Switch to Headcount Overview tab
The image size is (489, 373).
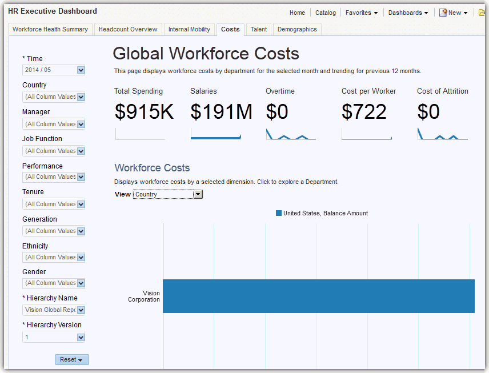[x=128, y=29]
